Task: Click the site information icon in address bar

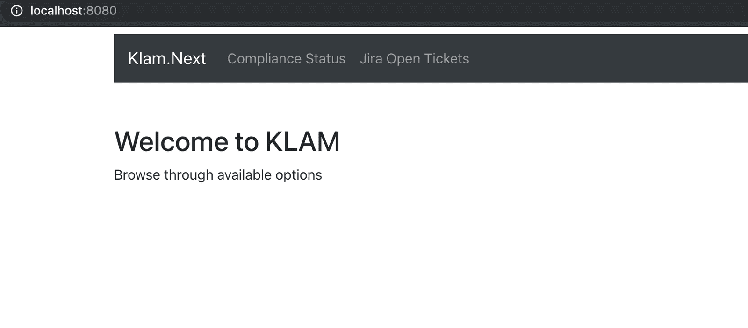Action: coord(16,10)
